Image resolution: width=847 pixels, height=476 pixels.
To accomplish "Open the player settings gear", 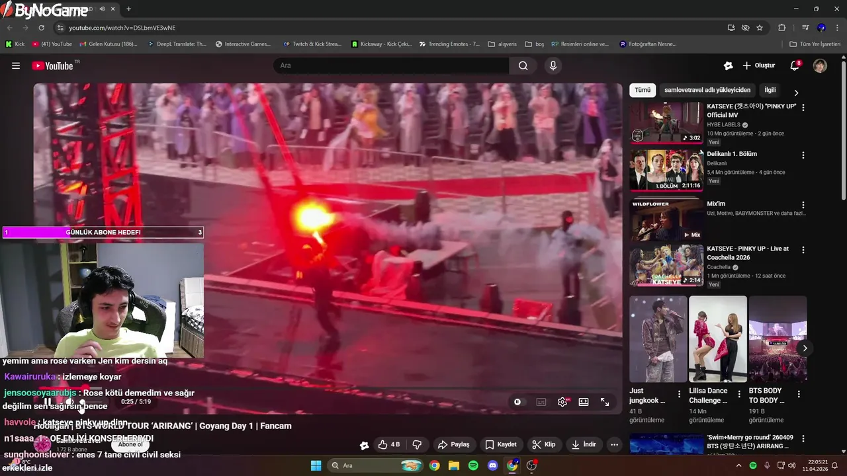I will pyautogui.click(x=562, y=401).
